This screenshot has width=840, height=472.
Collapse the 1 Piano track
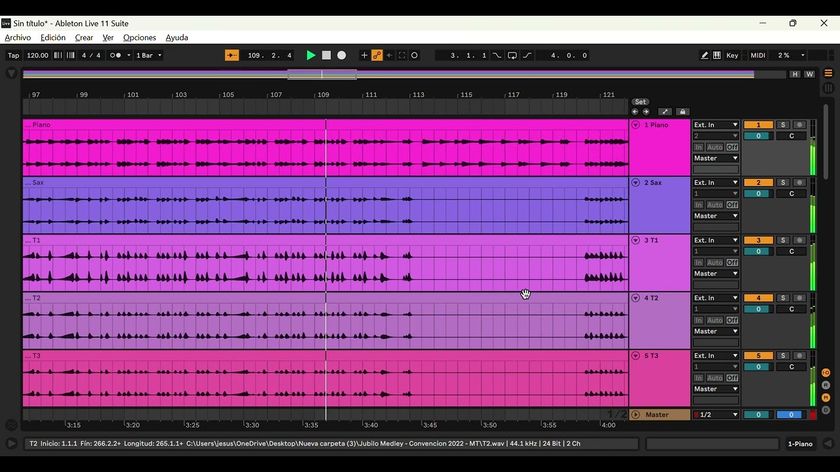pyautogui.click(x=635, y=125)
